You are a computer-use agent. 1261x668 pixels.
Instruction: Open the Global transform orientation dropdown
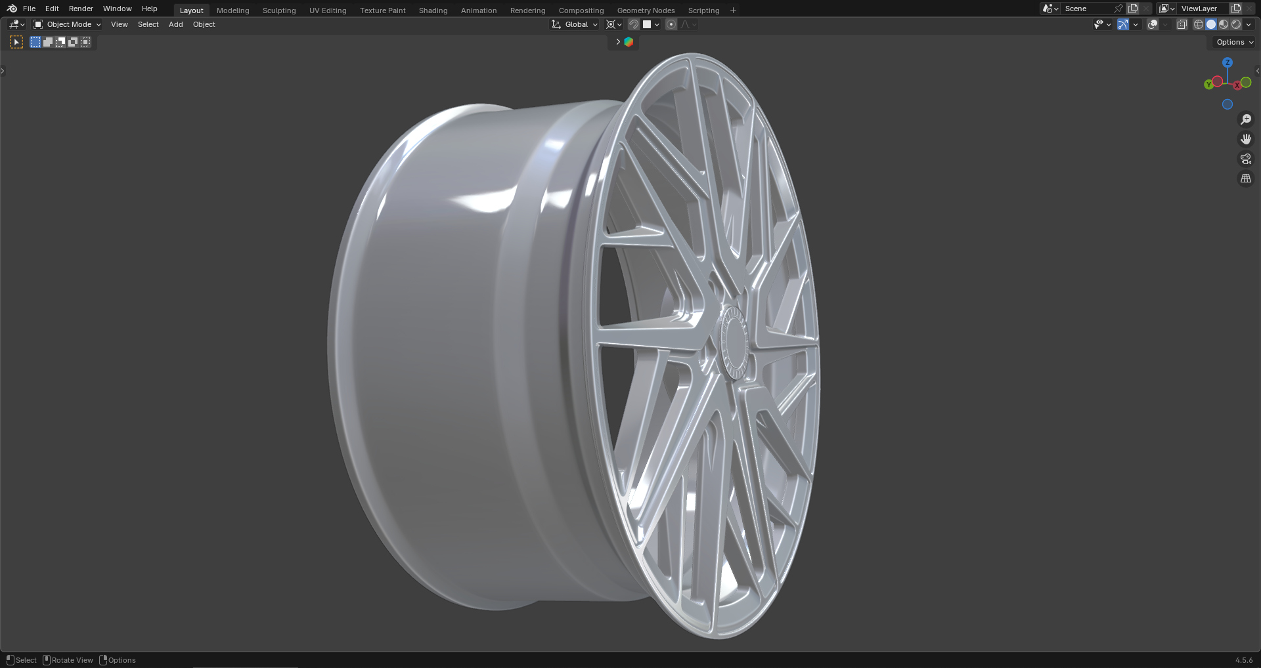point(575,24)
